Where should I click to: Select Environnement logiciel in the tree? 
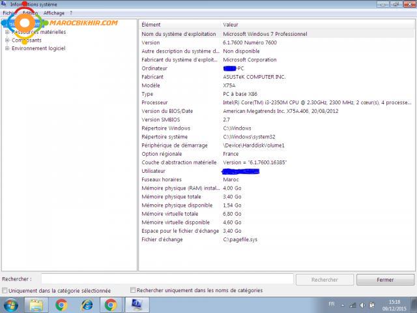click(38, 48)
